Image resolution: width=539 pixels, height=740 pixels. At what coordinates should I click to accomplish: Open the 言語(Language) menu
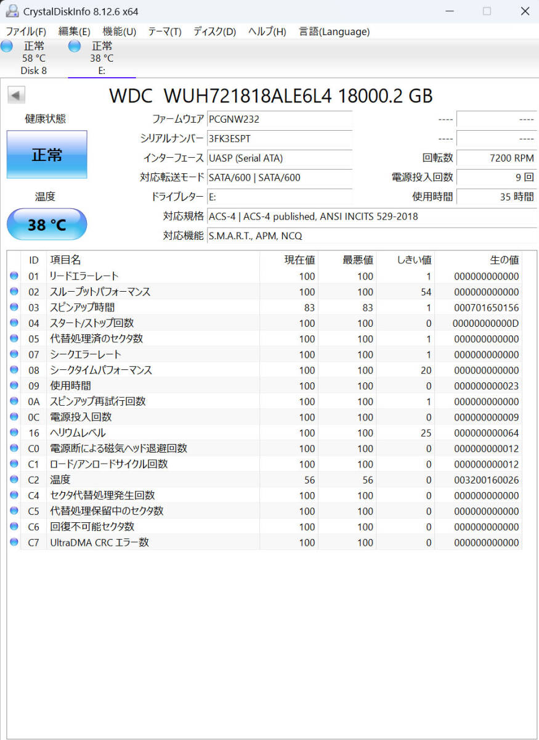[334, 31]
